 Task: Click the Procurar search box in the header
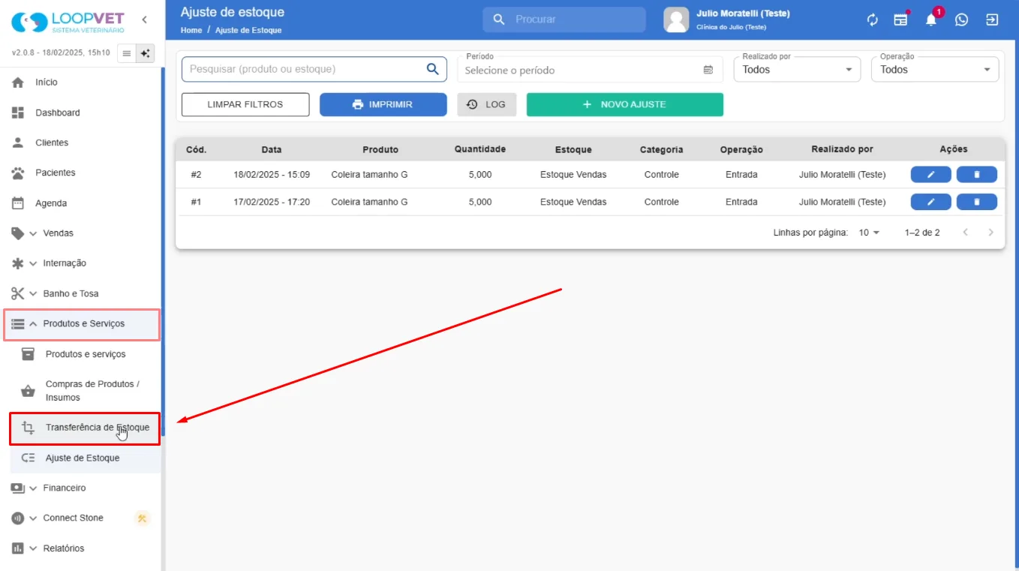pos(564,20)
